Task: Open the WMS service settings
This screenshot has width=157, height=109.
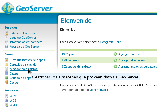Action: (x=13, y=105)
